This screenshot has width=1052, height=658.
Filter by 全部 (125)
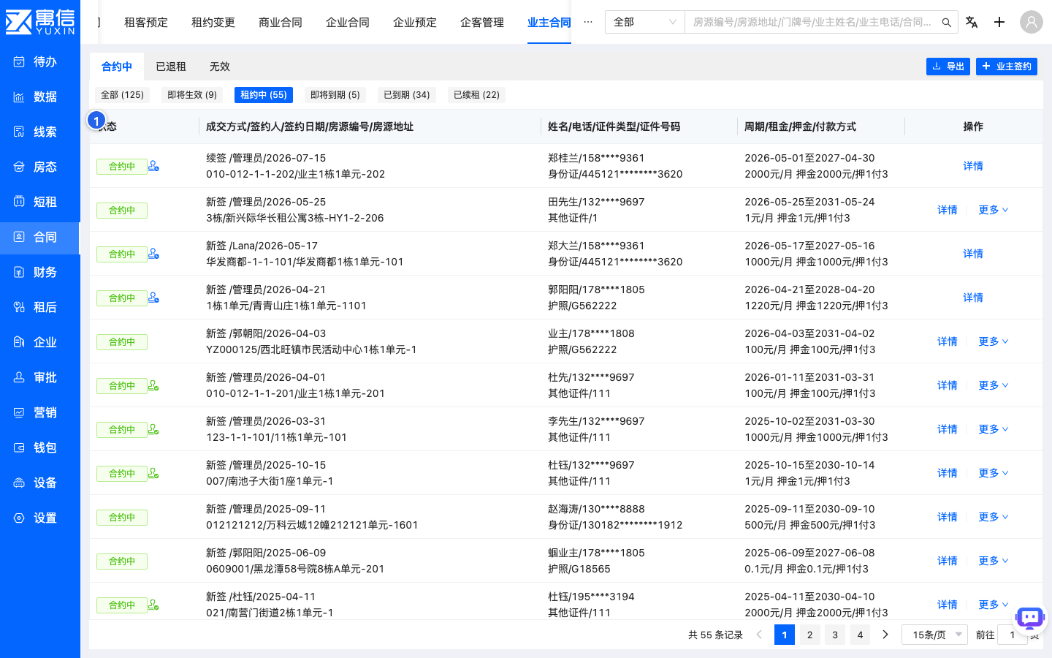(122, 95)
